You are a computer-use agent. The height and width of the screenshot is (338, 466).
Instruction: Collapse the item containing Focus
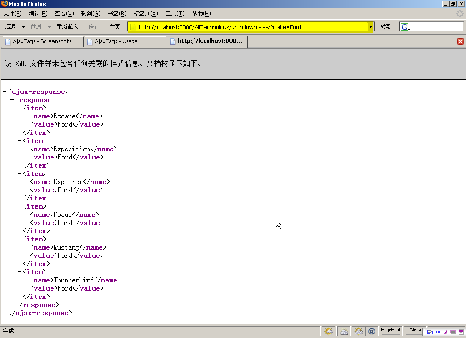19,206
